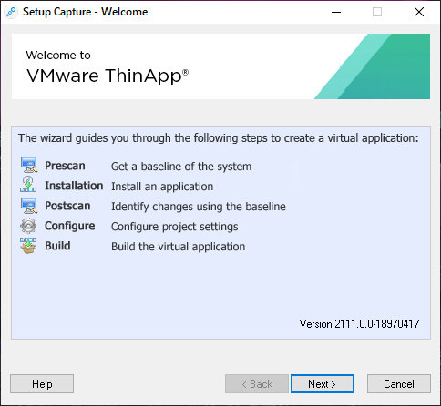Click the Postscan step icon
The image size is (441, 406).
point(29,206)
